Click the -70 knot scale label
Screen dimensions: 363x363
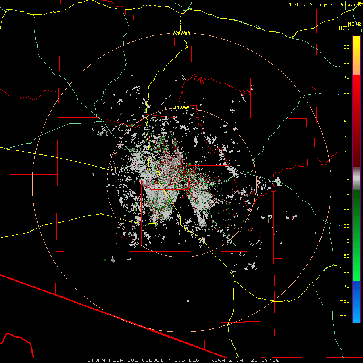tap(345, 286)
